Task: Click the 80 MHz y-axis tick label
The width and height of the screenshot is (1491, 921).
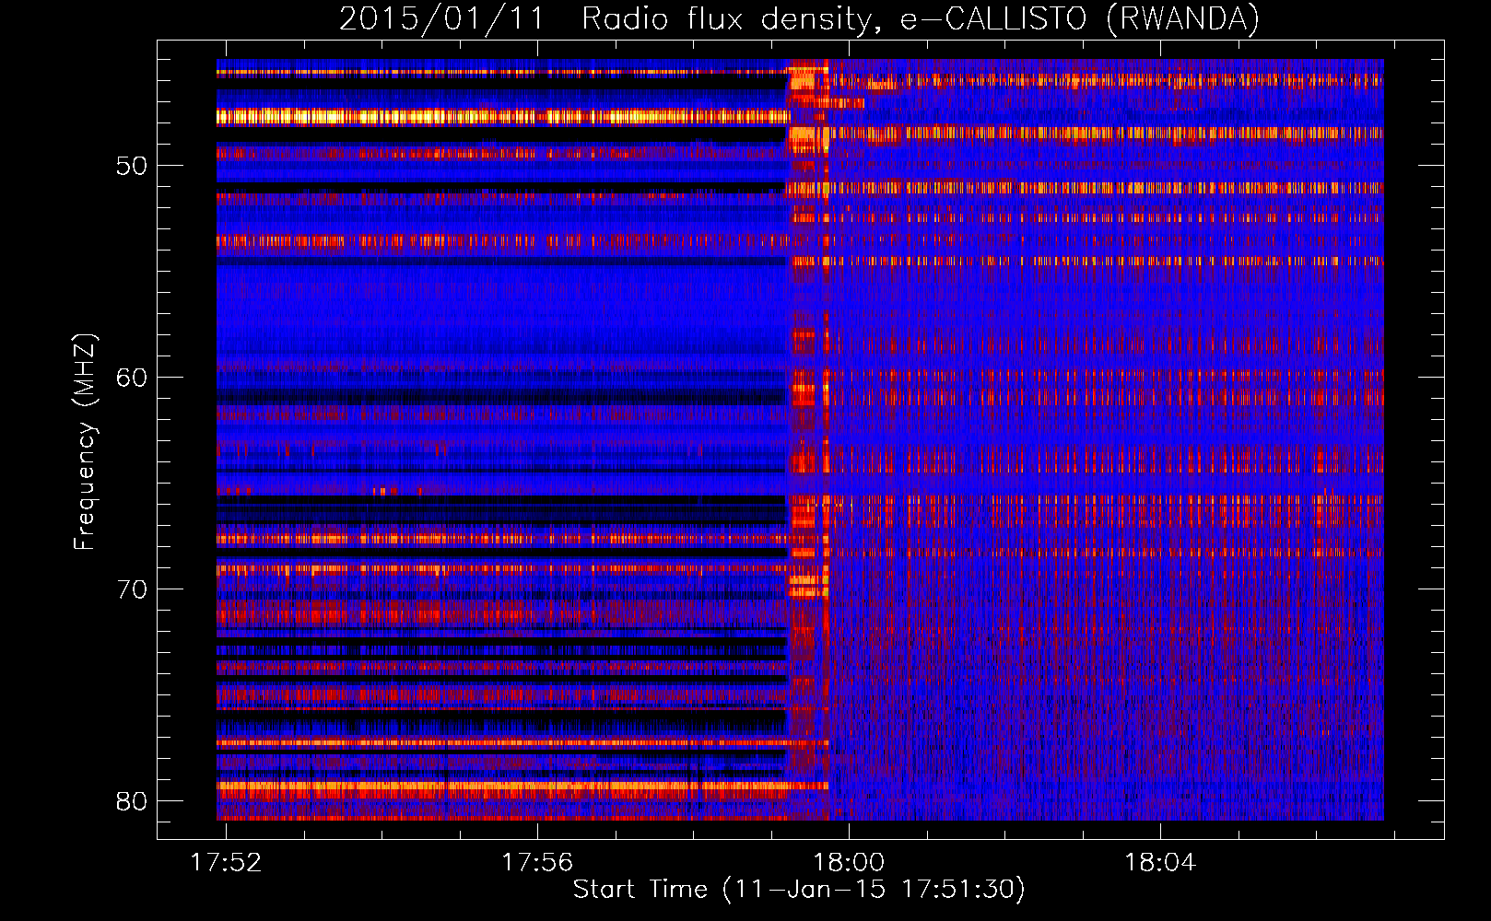Action: click(x=131, y=801)
